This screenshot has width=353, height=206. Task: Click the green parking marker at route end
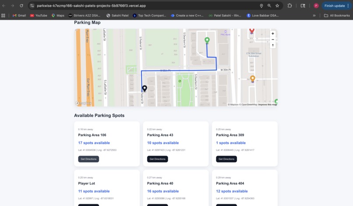point(207,40)
